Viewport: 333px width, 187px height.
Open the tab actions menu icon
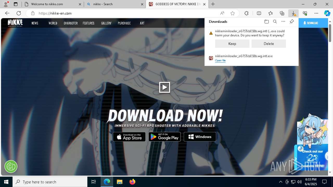point(16,4)
